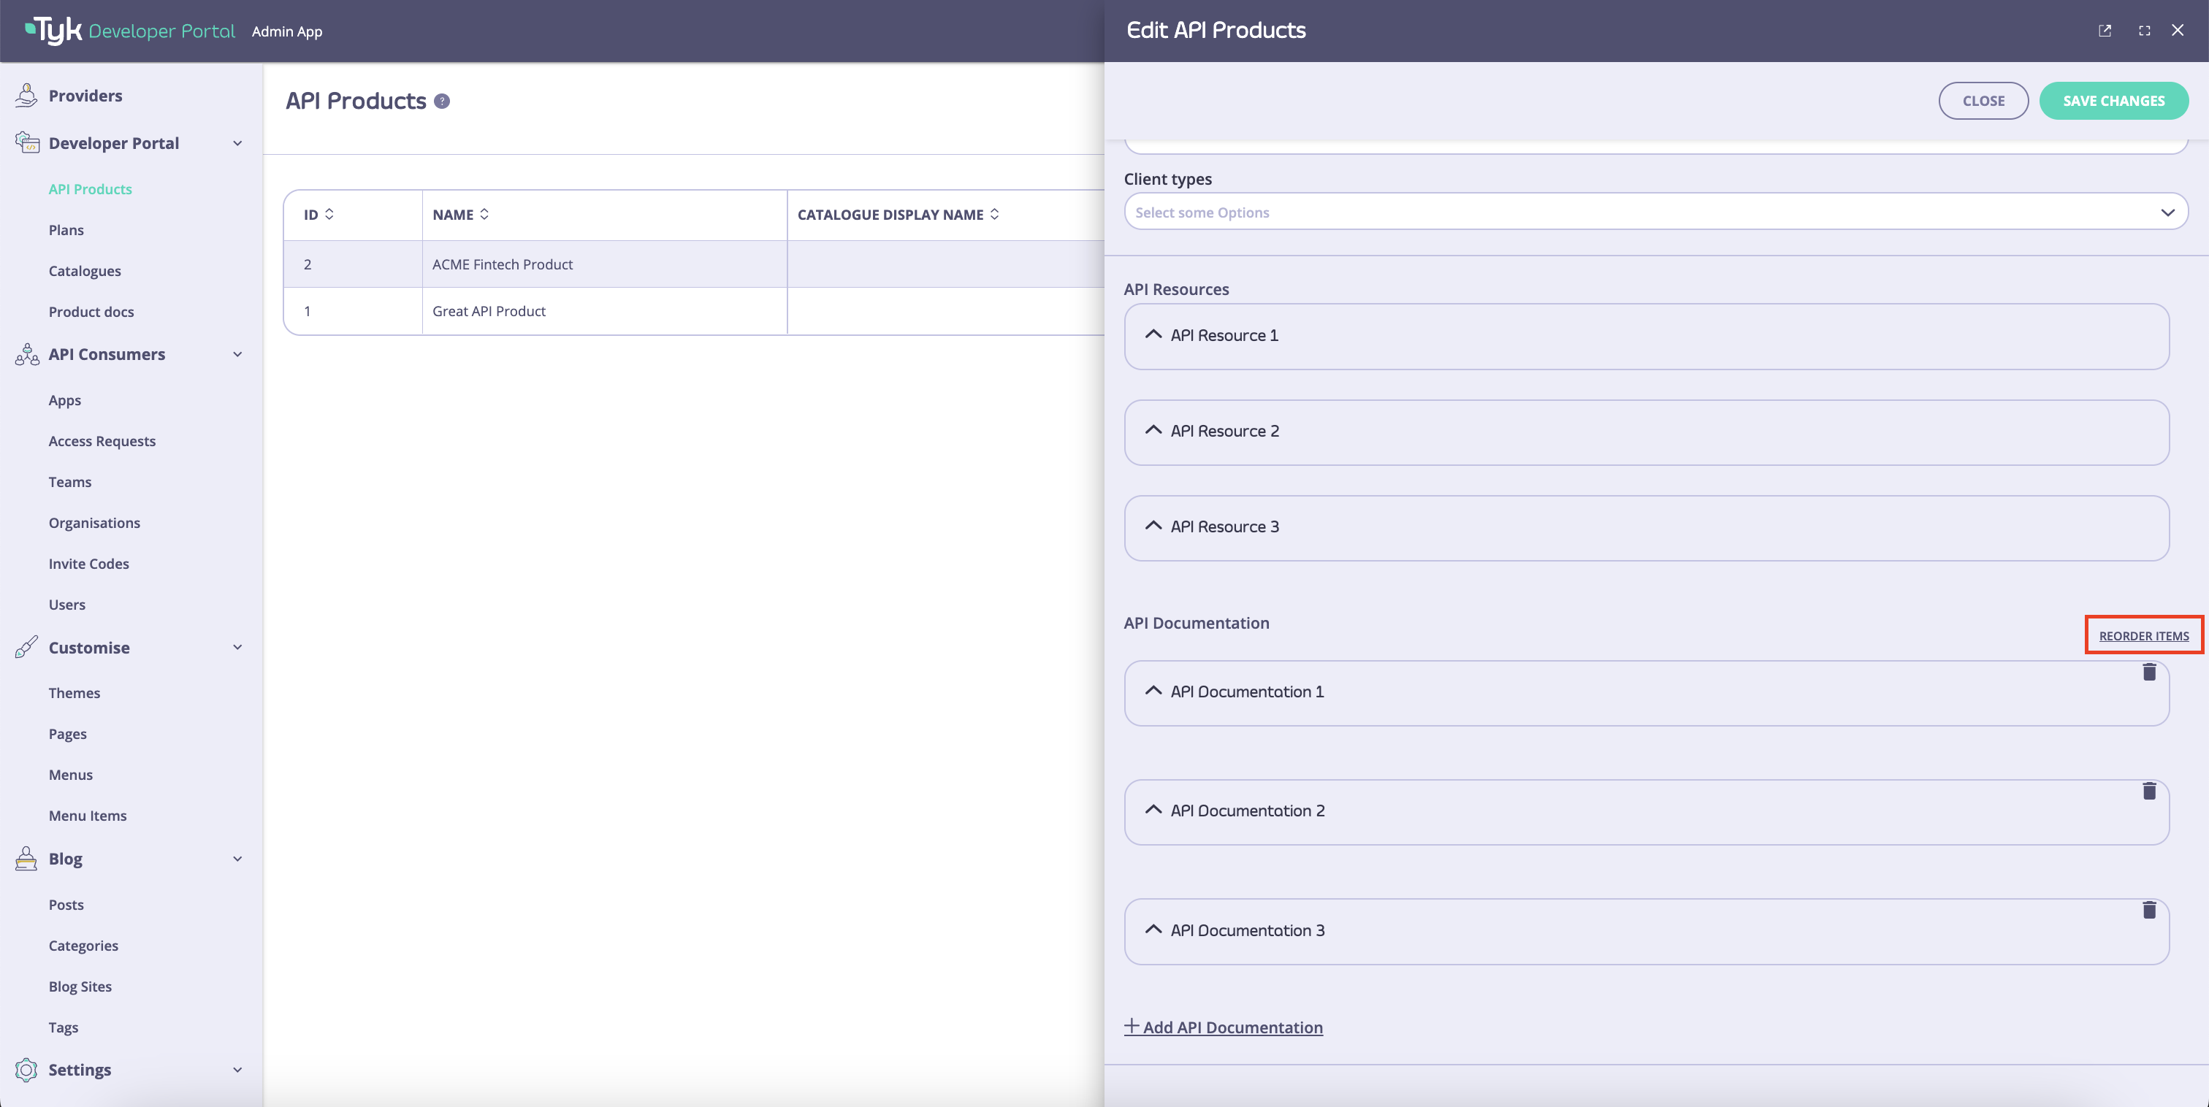Click the Developer Portal icon in the sidebar
The width and height of the screenshot is (2209, 1107).
[26, 143]
